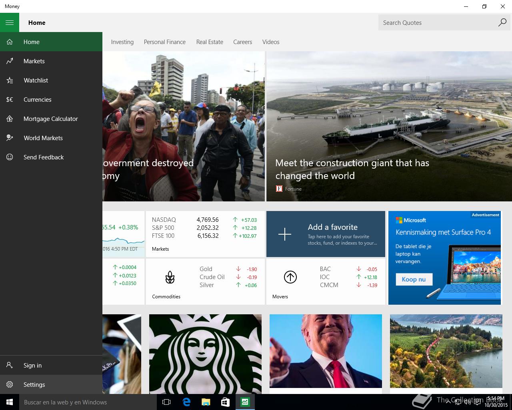Click the Money app taskbar icon
Image resolution: width=512 pixels, height=410 pixels.
pos(245,402)
